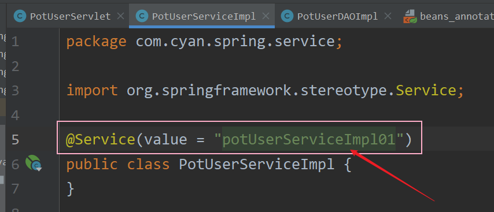Select the PotUserServiceImpl editor tab
494x212 pixels.
pos(204,16)
